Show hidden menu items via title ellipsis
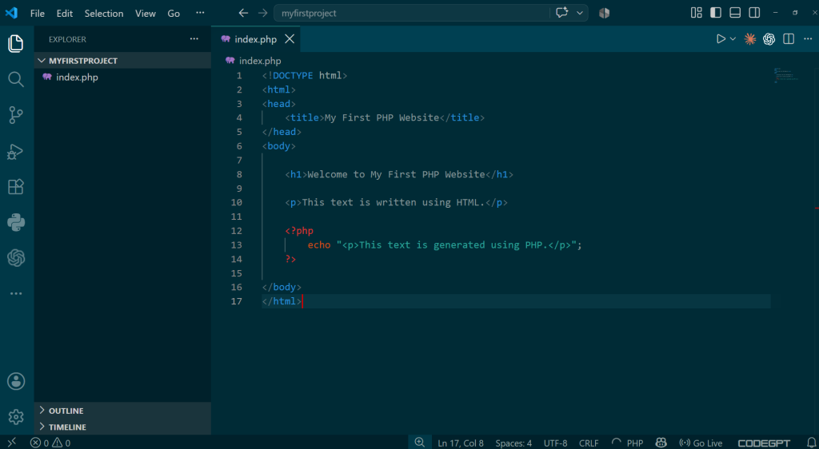 click(200, 13)
